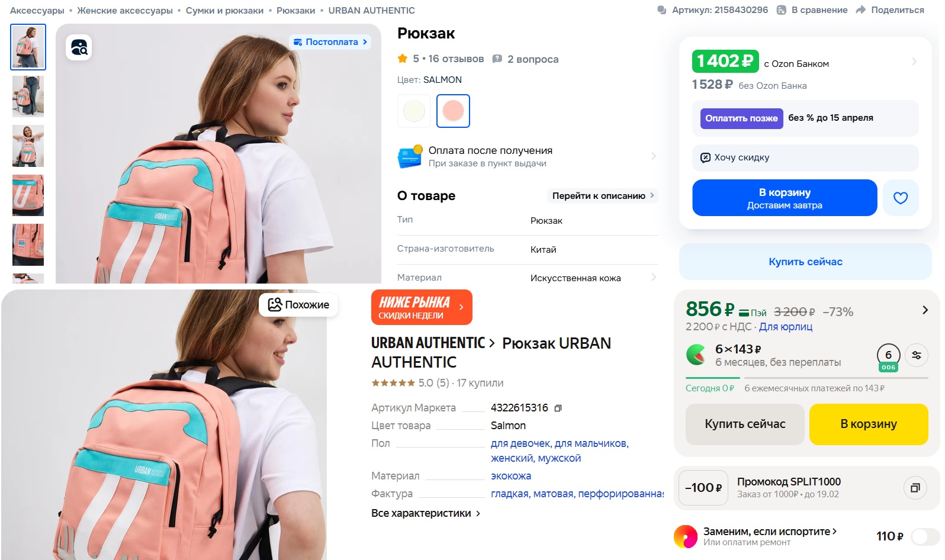Open Все характеристики full specs list
Image resolution: width=945 pixels, height=560 pixels.
point(425,513)
